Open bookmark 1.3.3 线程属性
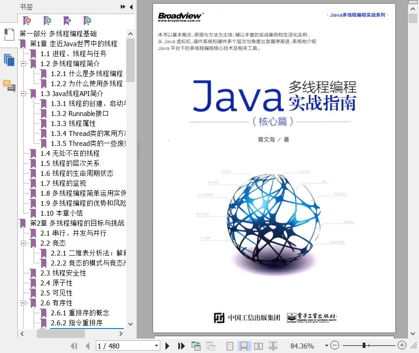The width and height of the screenshot is (419, 353). [73, 124]
